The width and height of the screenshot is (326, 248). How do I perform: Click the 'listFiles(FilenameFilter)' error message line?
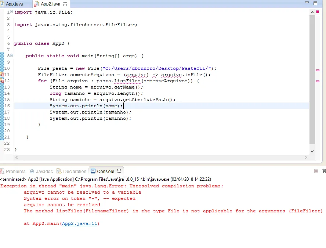[x=173, y=211]
